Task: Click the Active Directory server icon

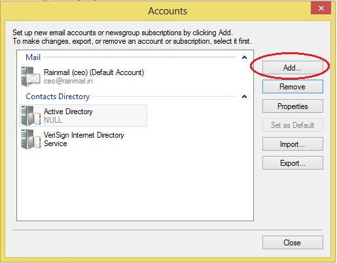Action: tap(31, 116)
